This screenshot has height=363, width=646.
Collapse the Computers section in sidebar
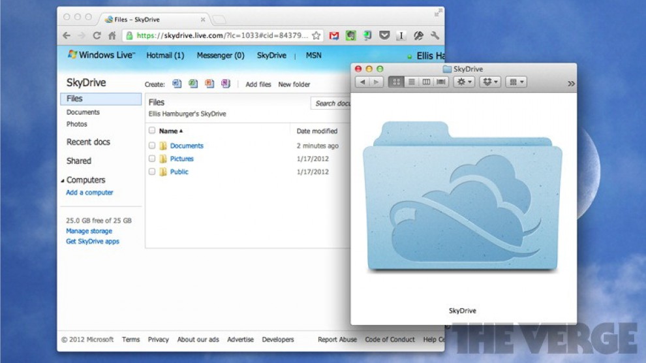click(63, 180)
